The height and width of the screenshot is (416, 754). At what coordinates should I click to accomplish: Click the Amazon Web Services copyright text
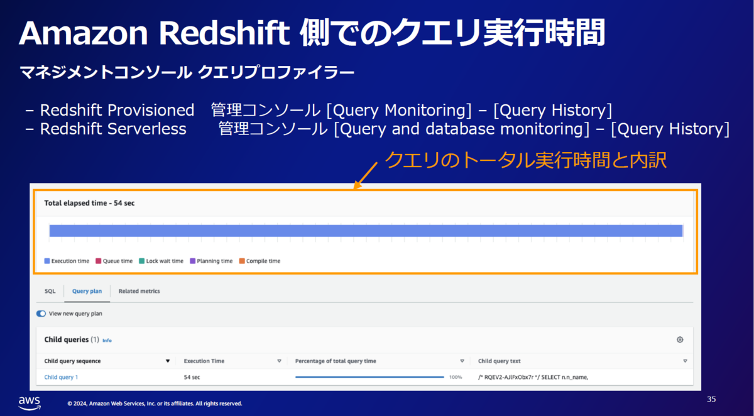[x=155, y=403]
